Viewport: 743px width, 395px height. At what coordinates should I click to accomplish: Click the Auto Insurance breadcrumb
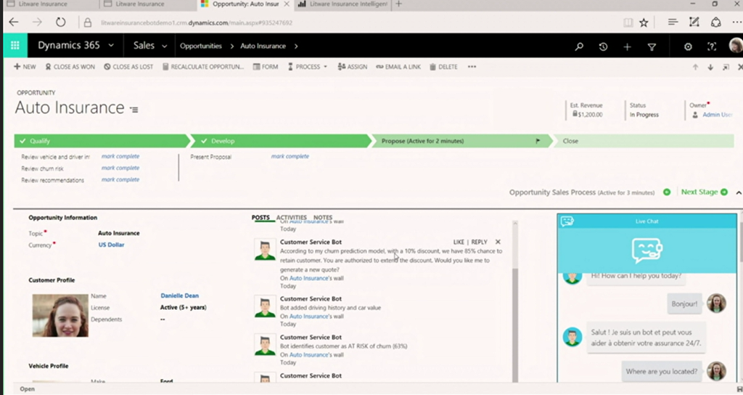263,46
